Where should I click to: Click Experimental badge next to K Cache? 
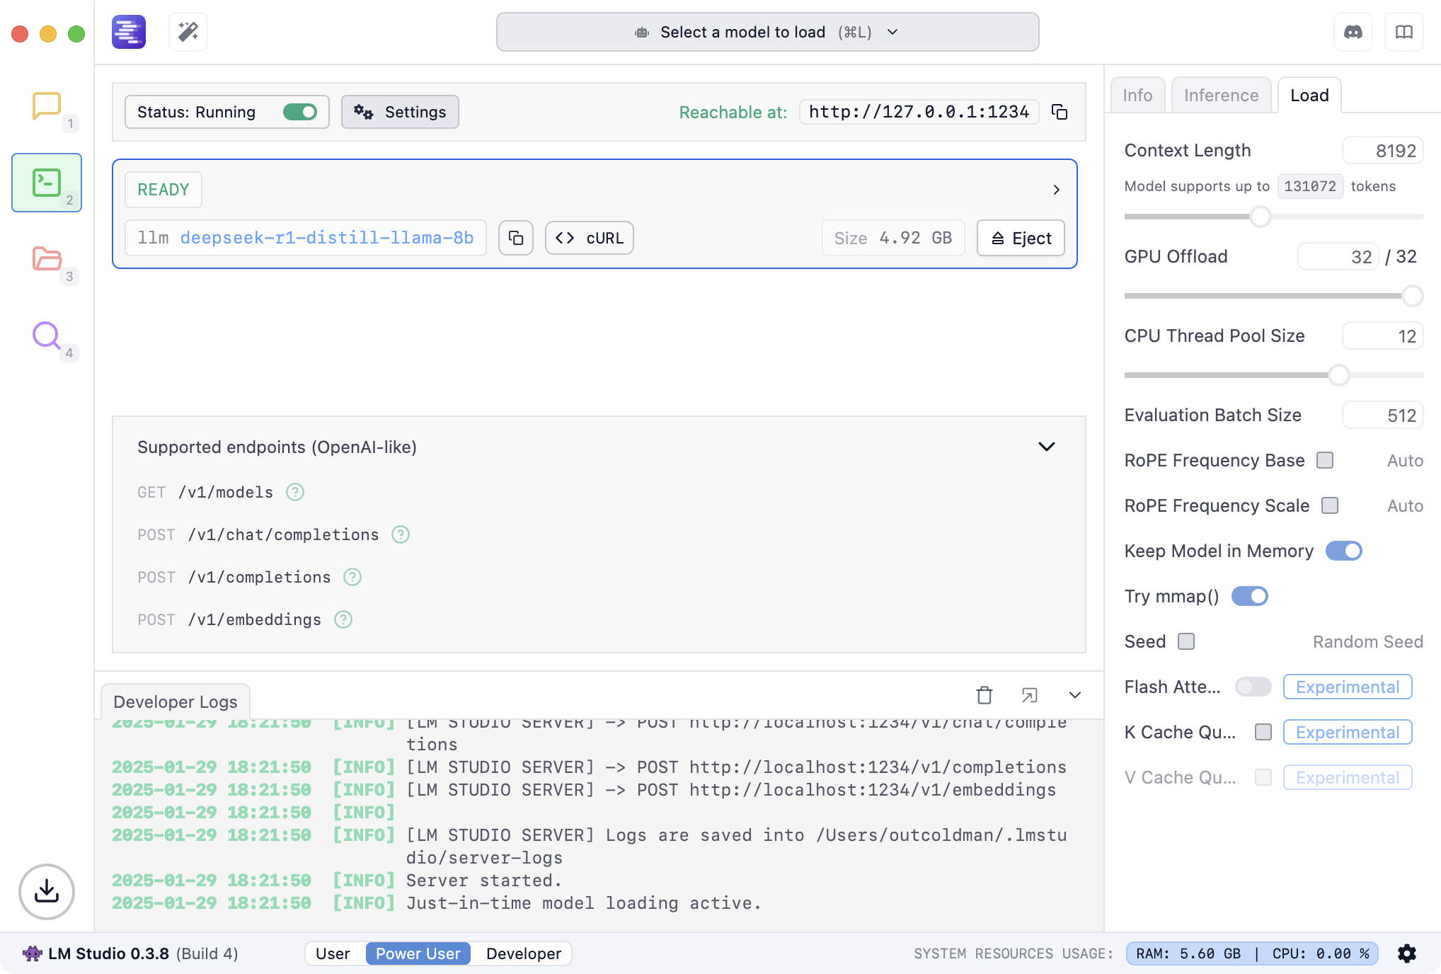point(1348,732)
